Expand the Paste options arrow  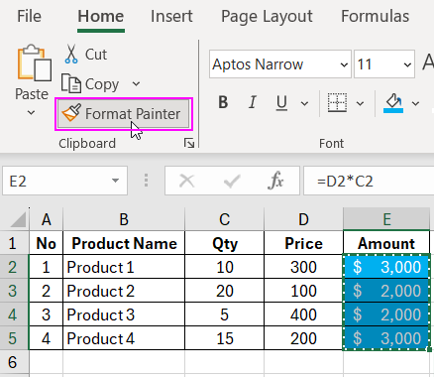point(31,113)
